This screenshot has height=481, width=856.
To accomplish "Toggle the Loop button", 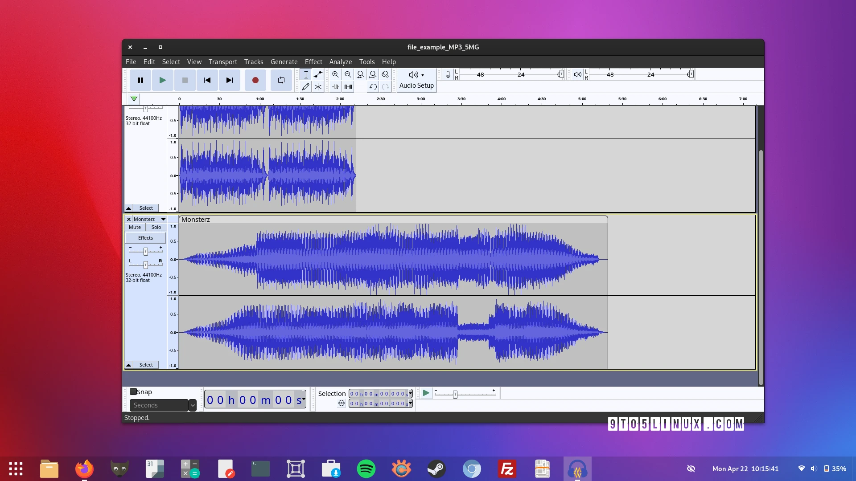I will click(281, 80).
